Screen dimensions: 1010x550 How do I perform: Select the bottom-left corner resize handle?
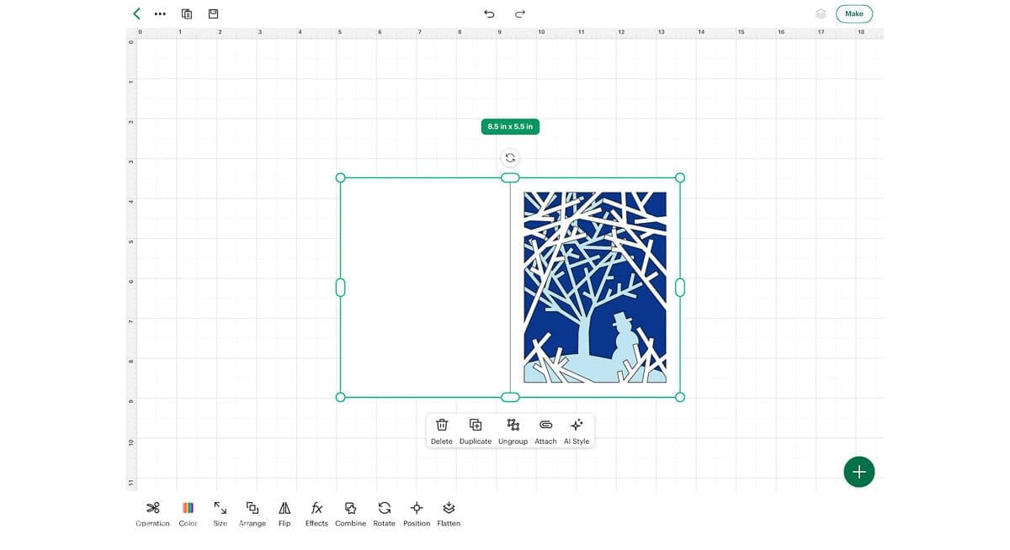[341, 397]
